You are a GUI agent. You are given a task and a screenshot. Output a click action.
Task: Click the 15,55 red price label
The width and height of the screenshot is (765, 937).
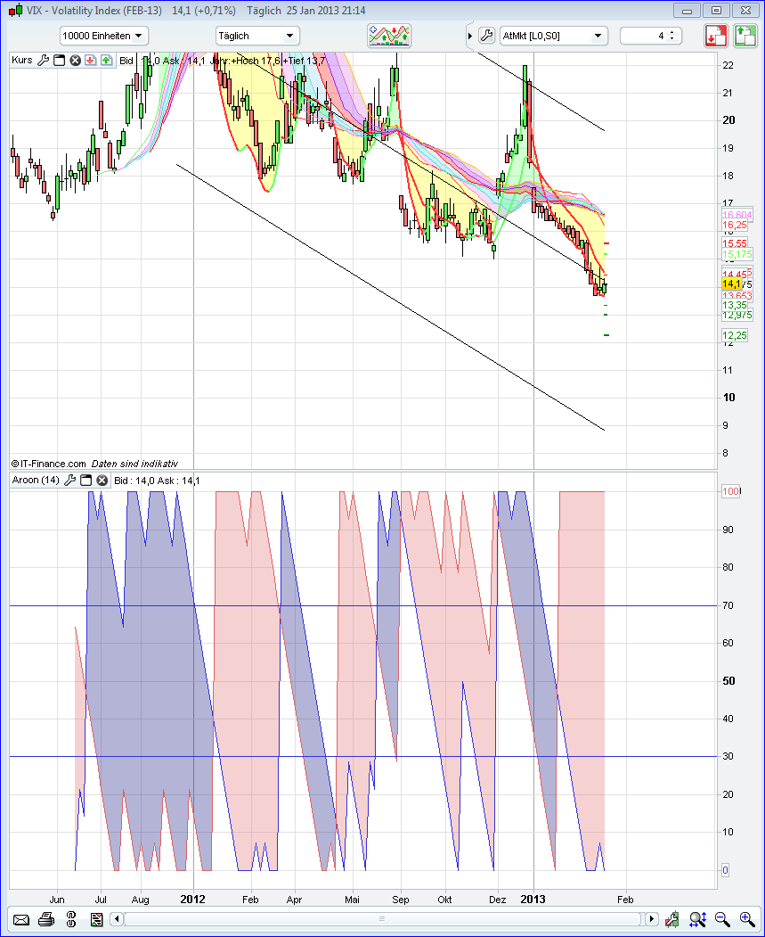[x=735, y=243]
